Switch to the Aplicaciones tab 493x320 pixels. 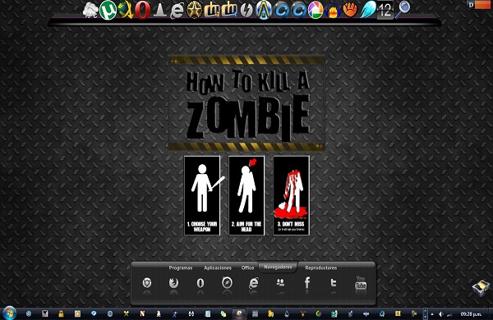[x=218, y=267]
